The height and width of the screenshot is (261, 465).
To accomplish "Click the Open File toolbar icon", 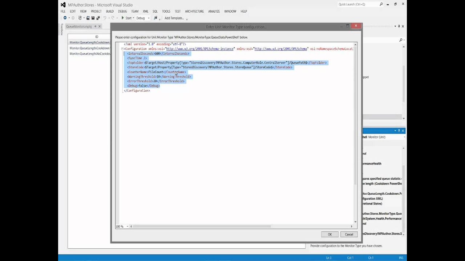I will point(88,18).
